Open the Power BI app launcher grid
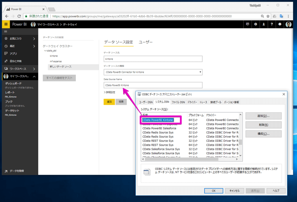Screen dimensions: 297x202 (x=6, y=24)
